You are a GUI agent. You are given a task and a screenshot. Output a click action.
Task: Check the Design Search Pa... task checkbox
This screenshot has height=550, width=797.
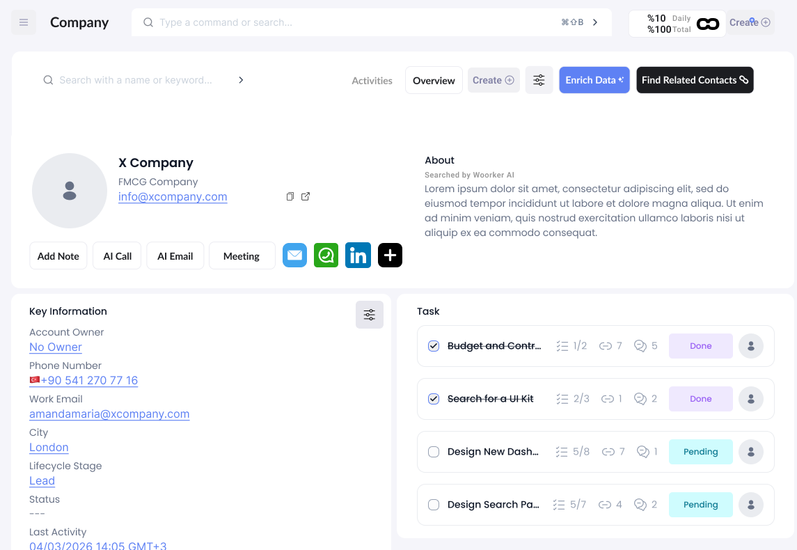(x=434, y=505)
